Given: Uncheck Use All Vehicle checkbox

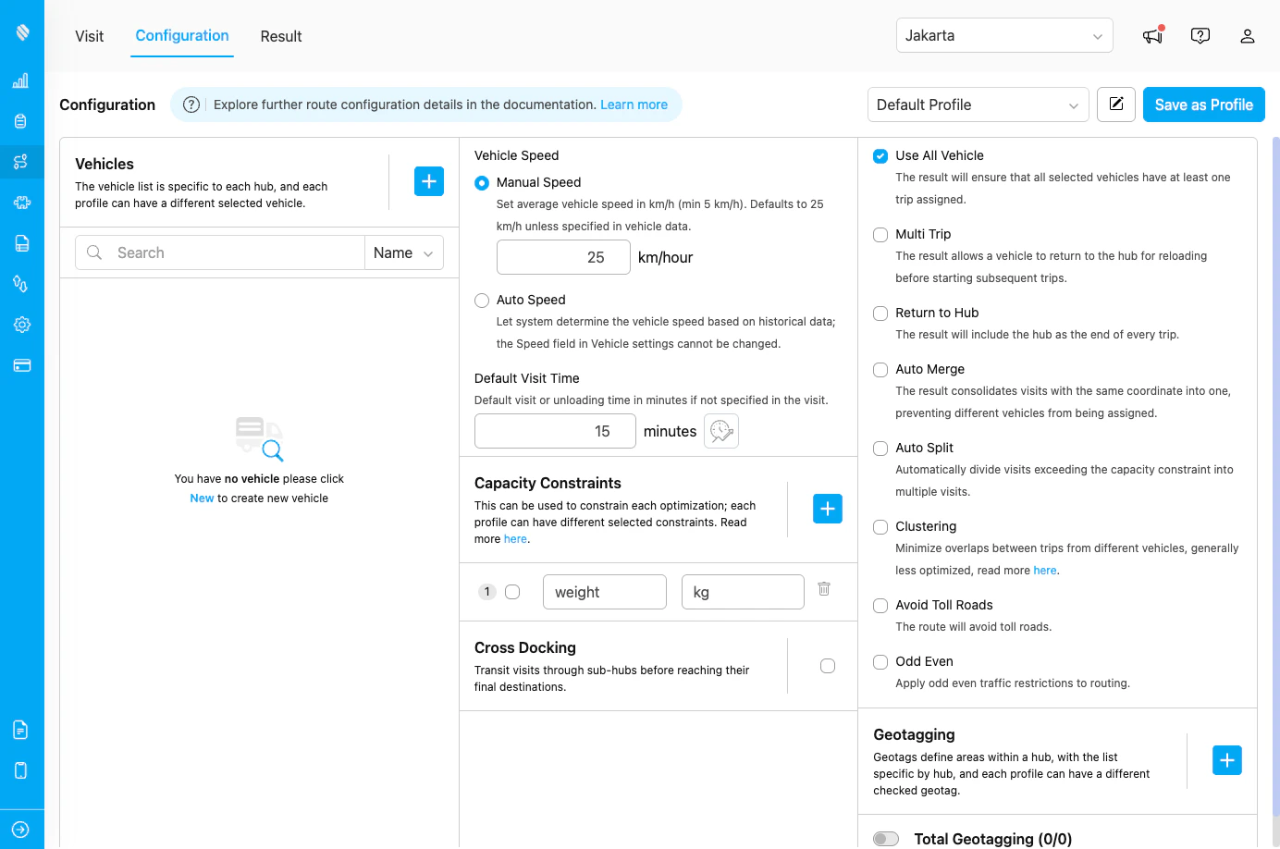Looking at the screenshot, I should [x=880, y=156].
